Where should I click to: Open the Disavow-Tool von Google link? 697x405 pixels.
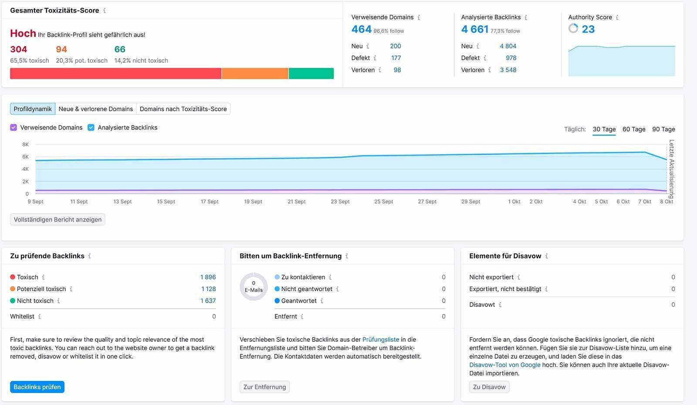(505, 365)
